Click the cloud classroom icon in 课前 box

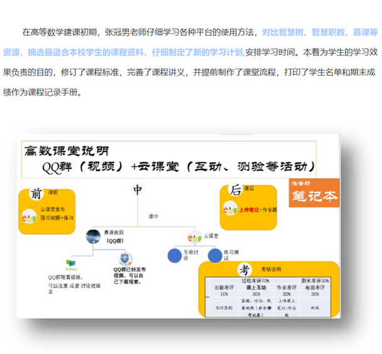coord(29,217)
